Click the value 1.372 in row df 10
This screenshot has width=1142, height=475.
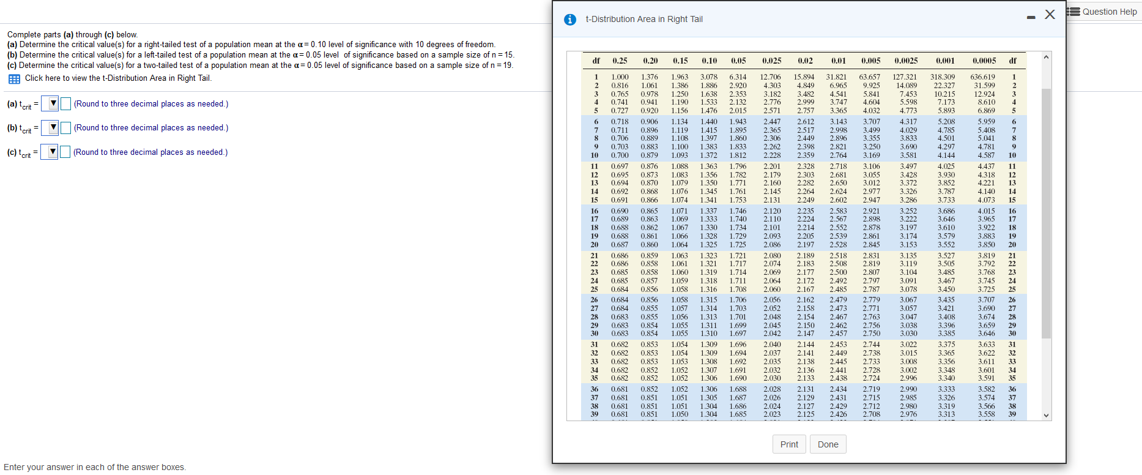[709, 155]
